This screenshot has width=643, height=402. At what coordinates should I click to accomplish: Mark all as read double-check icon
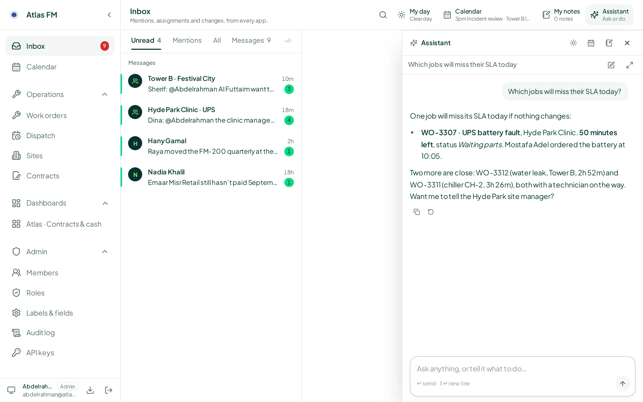pos(288,41)
